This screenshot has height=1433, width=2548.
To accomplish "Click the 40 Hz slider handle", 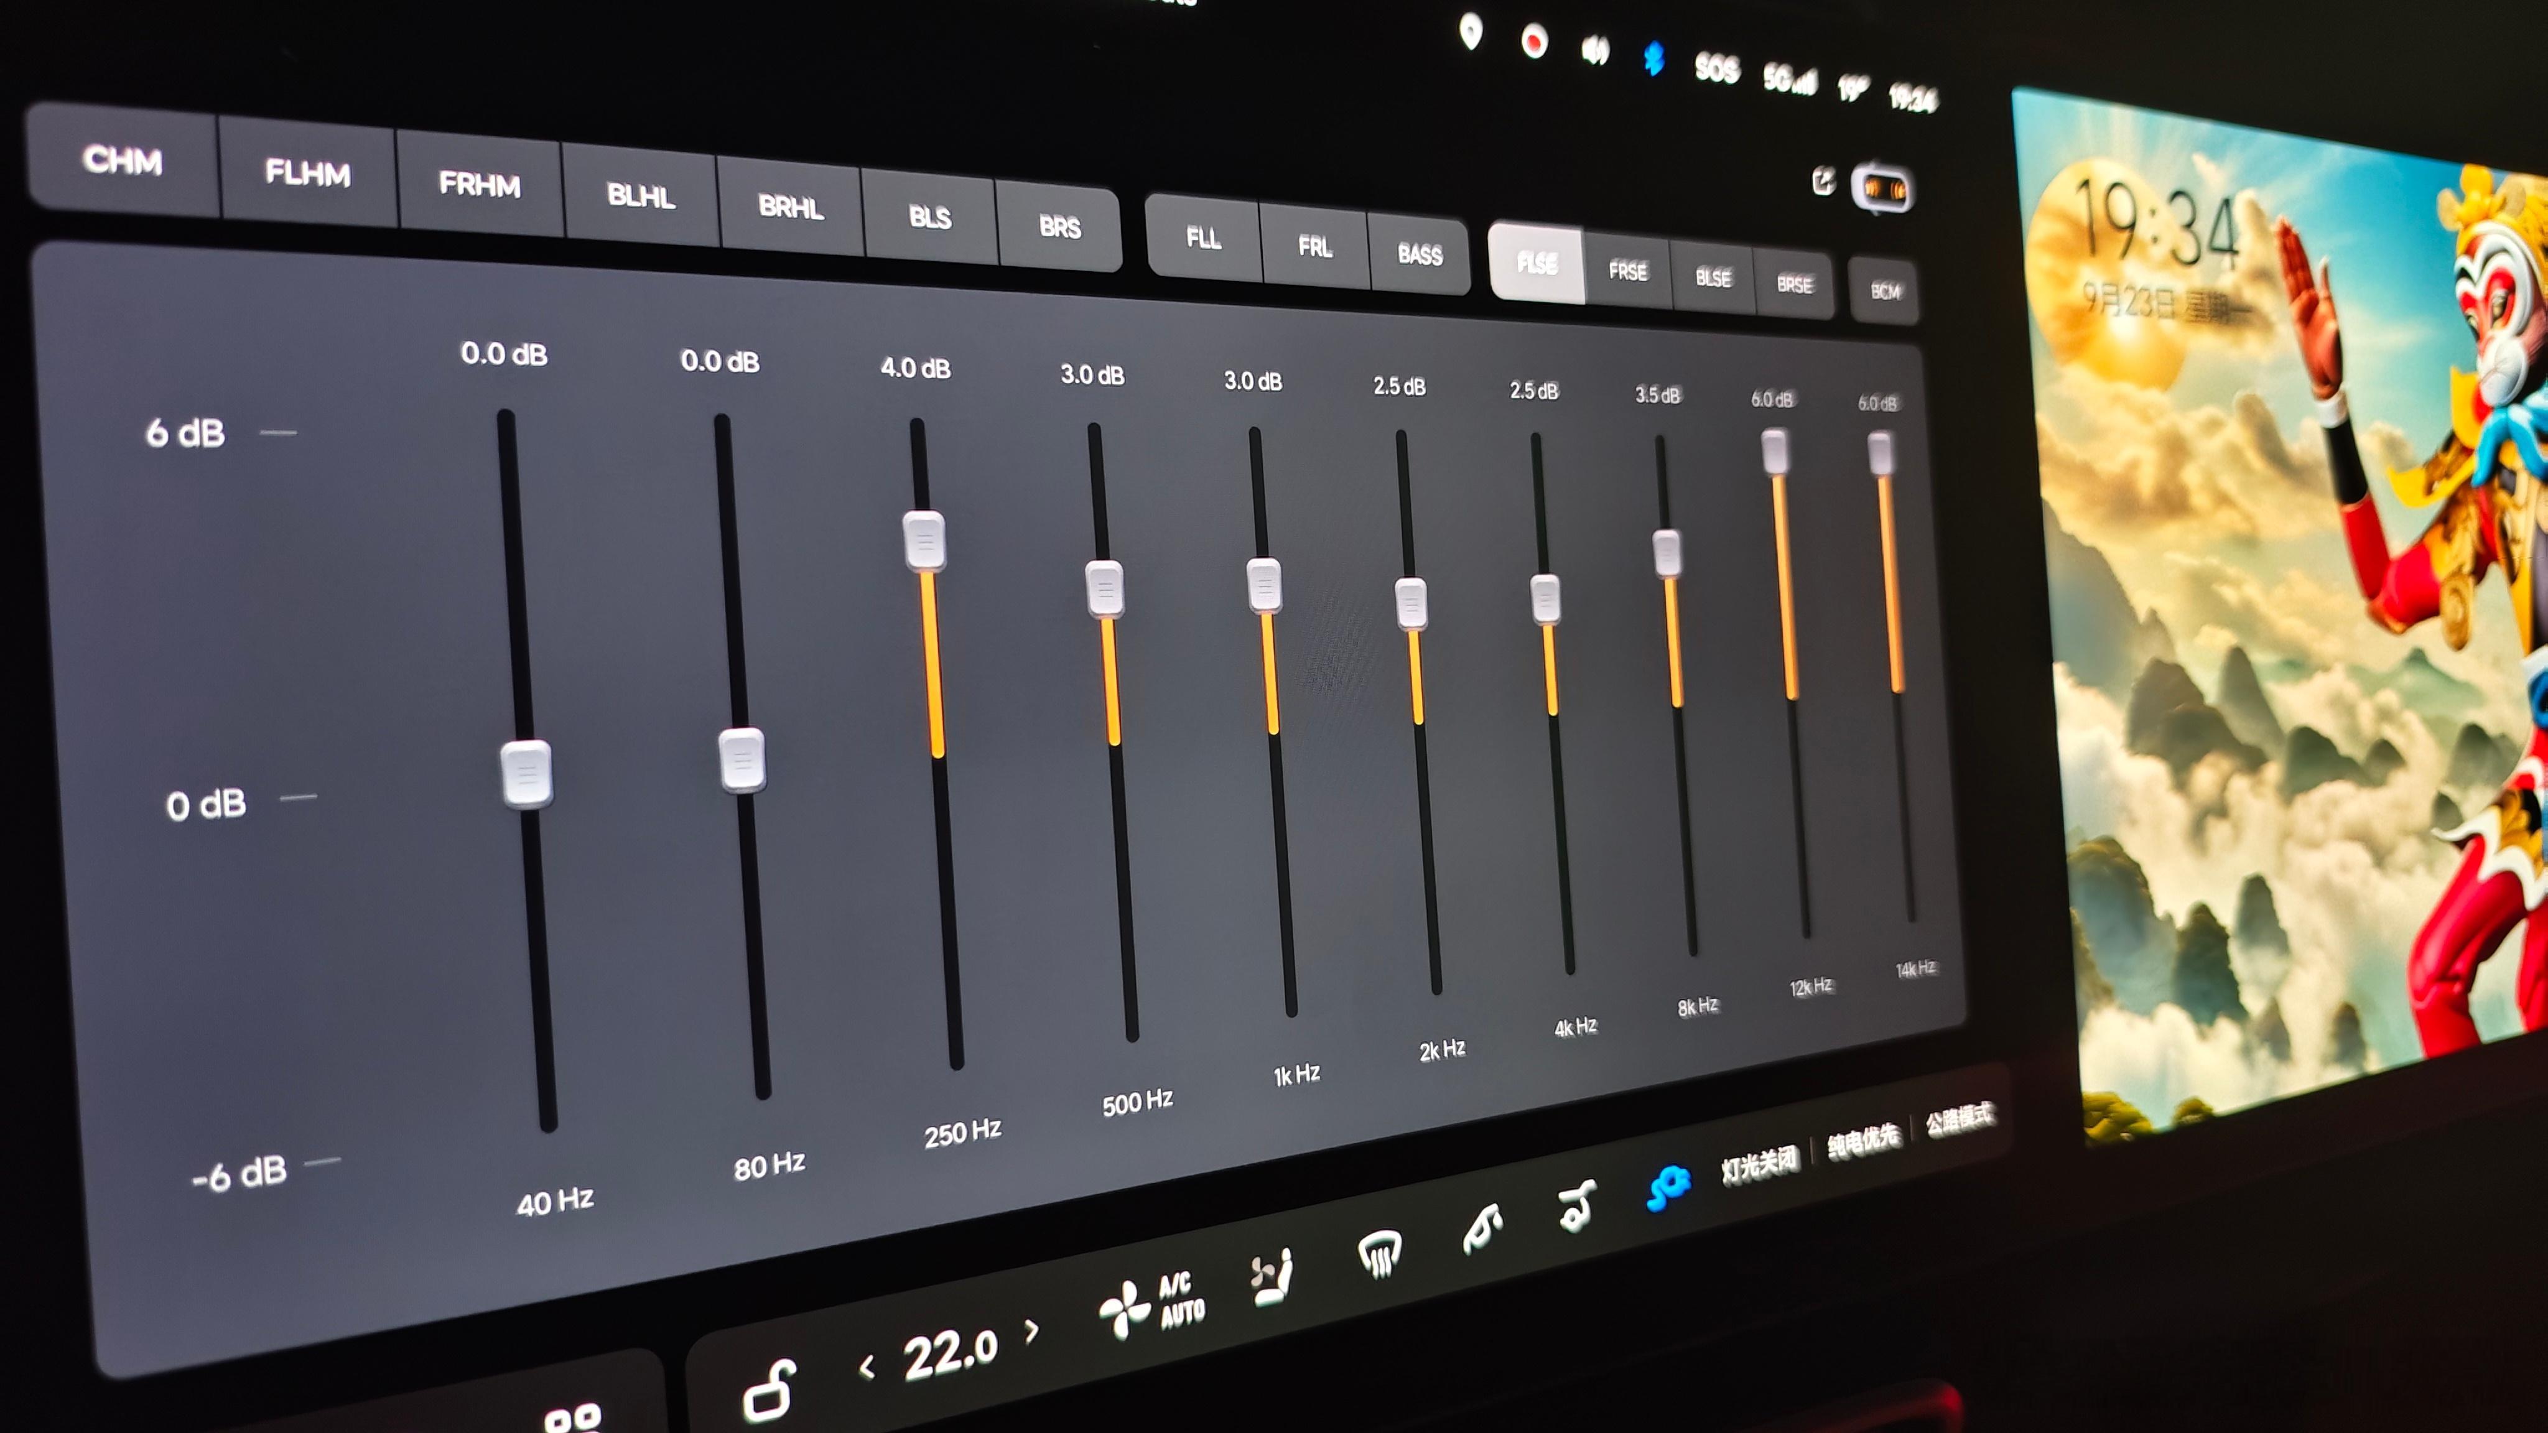I will [x=526, y=773].
